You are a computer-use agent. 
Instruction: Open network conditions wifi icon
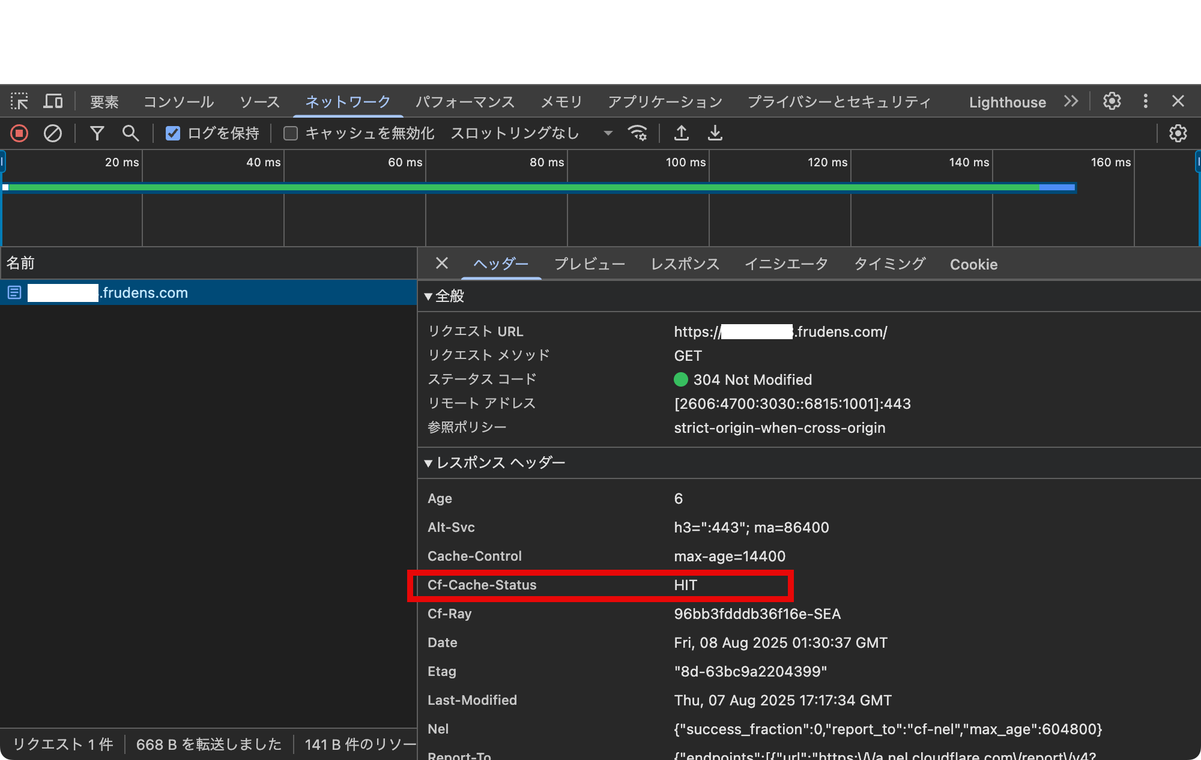[638, 133]
